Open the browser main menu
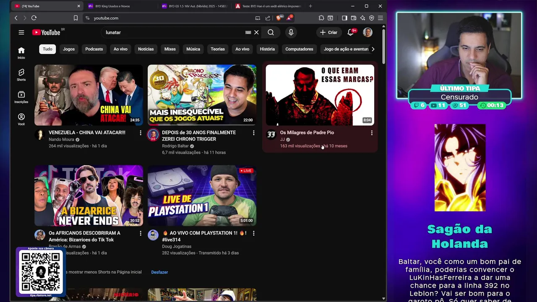Screen dimensions: 537x302 click(381, 18)
